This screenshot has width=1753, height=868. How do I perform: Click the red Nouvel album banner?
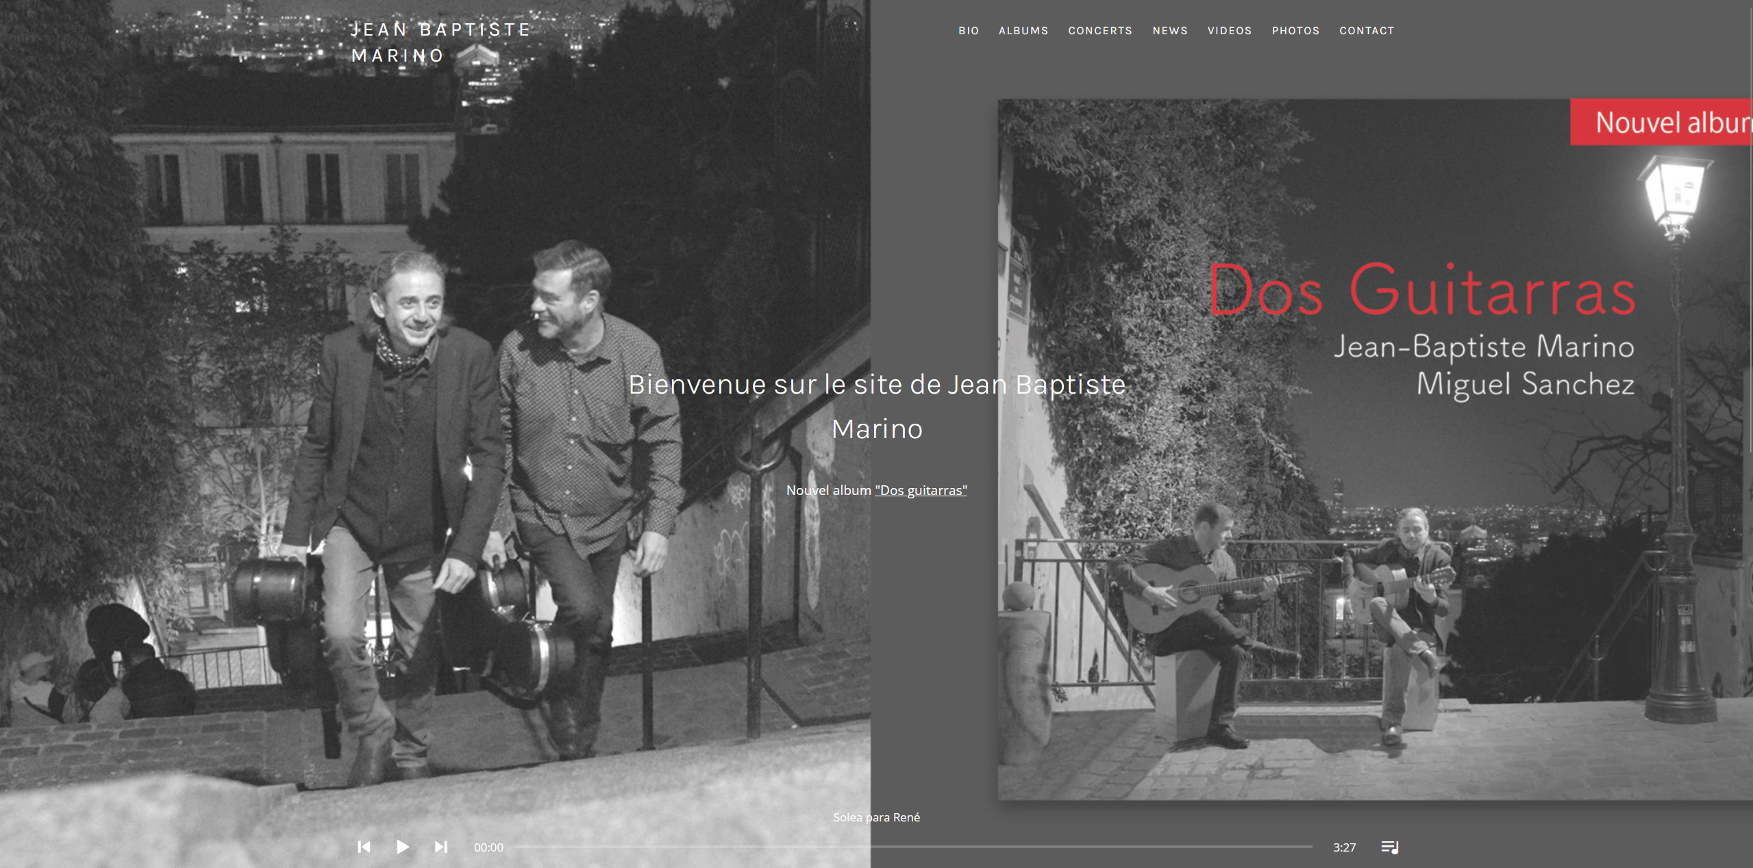(x=1661, y=123)
